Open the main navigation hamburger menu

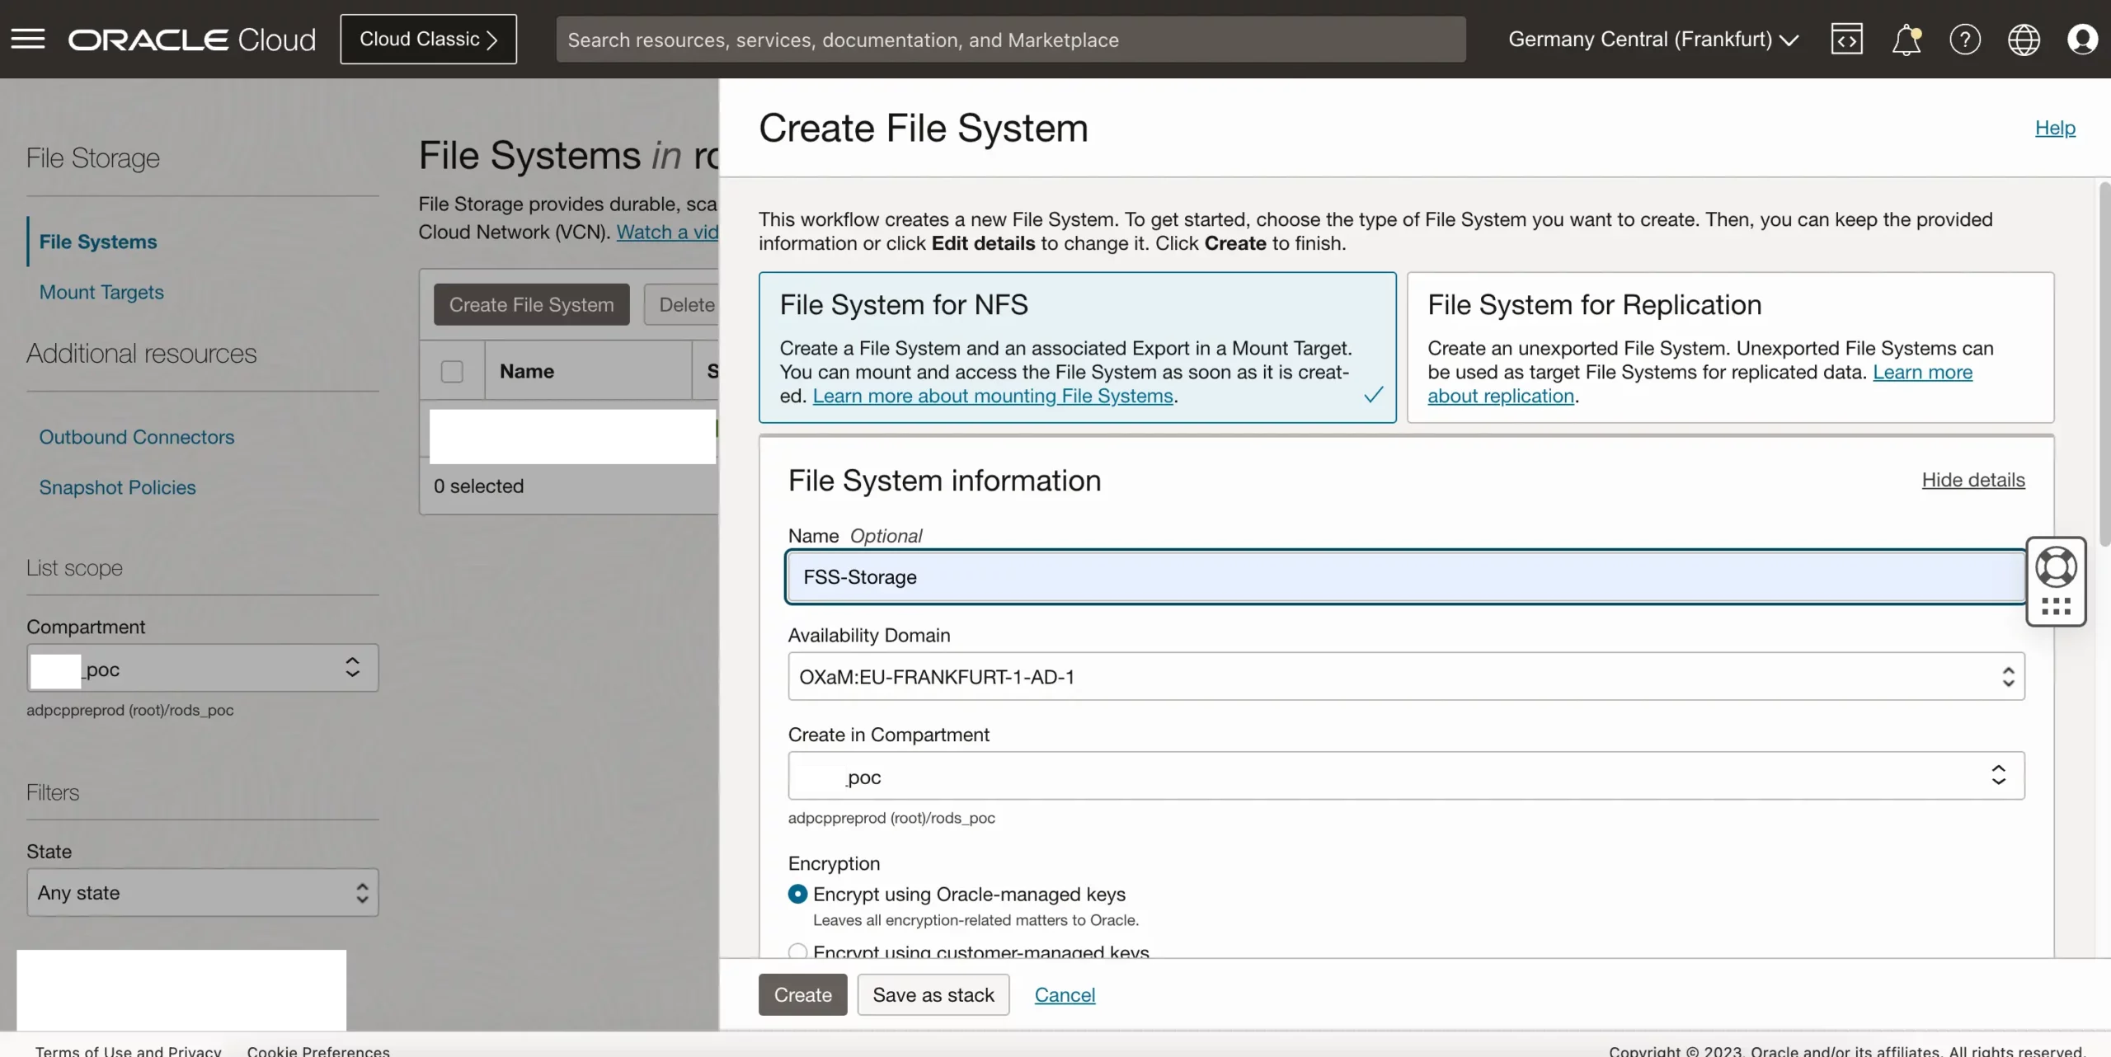(x=27, y=39)
